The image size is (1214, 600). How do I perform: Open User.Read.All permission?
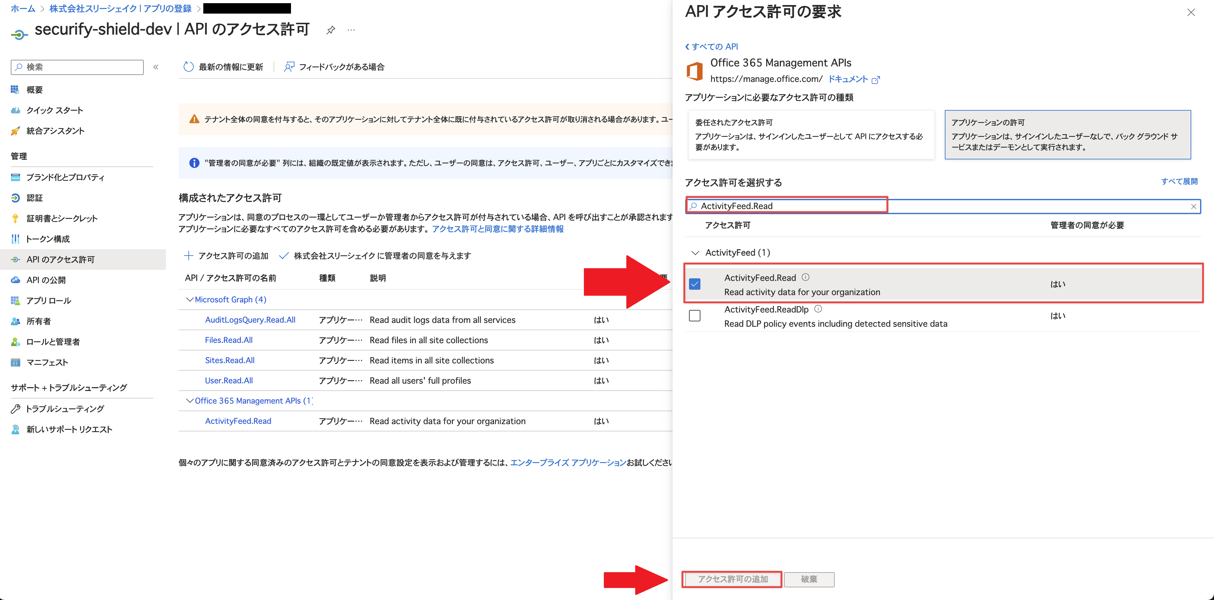tap(229, 381)
